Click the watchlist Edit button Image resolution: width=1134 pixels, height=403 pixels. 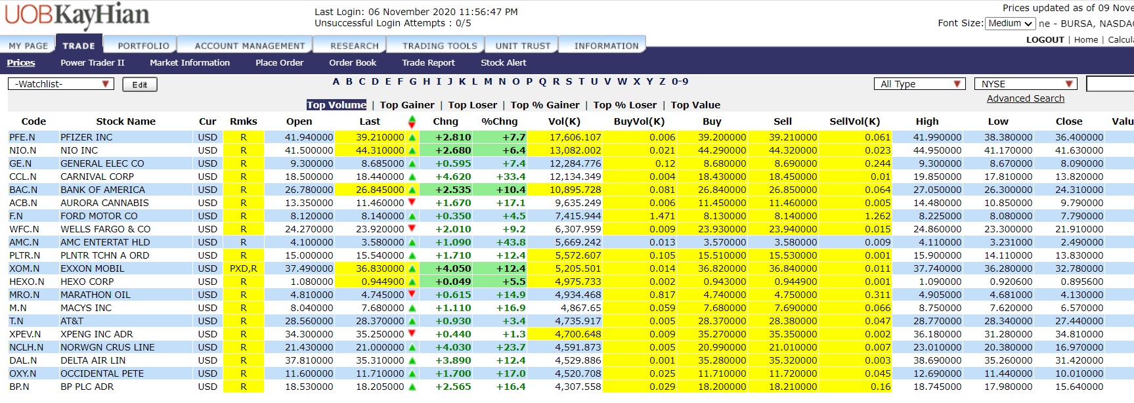140,85
